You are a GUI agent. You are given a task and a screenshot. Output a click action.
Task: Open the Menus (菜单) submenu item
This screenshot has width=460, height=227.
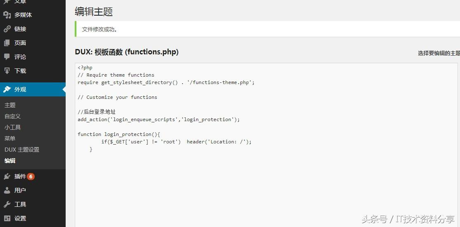(10, 138)
